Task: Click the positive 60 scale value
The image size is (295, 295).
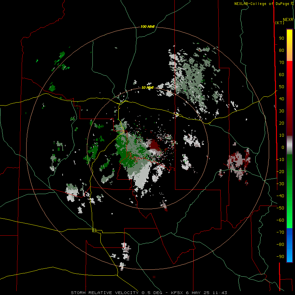Action: pos(282,75)
